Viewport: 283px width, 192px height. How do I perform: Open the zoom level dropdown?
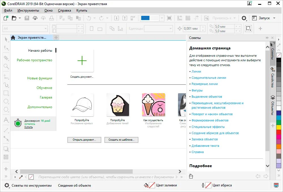point(162,18)
